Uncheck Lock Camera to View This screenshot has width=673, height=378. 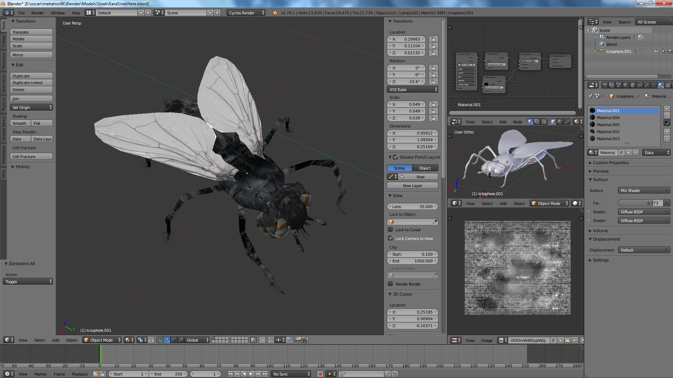pos(390,238)
